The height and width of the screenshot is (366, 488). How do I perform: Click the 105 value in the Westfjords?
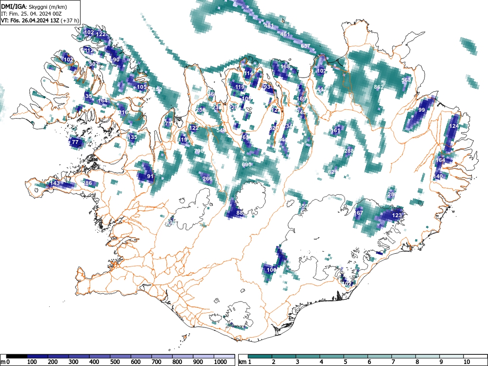click(142, 87)
